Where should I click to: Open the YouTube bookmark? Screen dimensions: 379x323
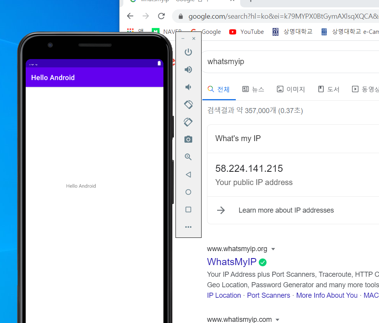click(x=246, y=32)
